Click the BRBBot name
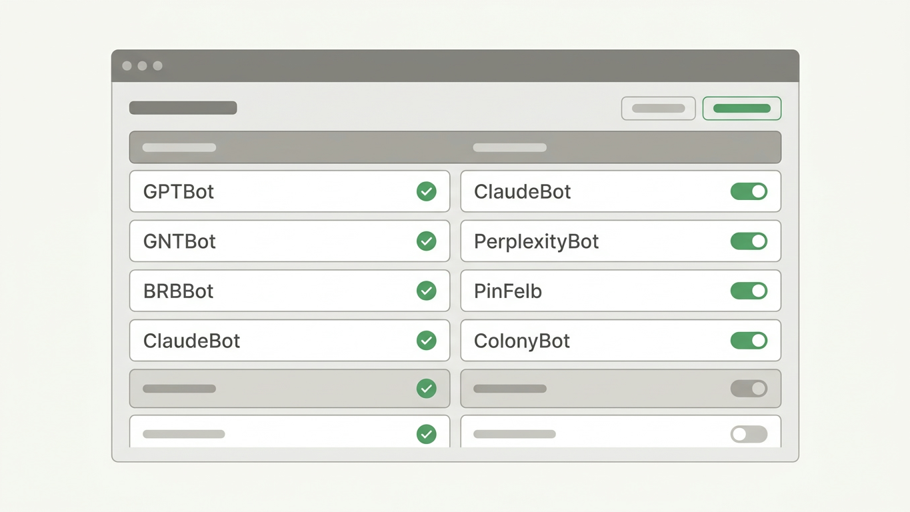910x512 pixels. [x=179, y=291]
